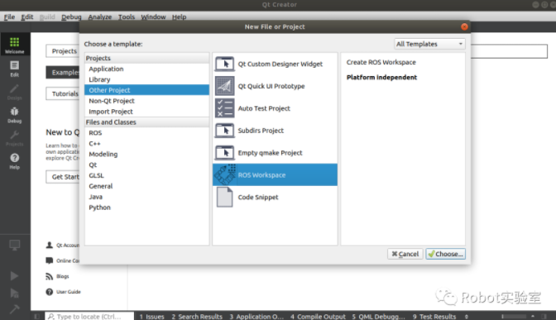Select the Non-Qt Project category
The height and width of the screenshot is (320, 556).
click(x=146, y=101)
